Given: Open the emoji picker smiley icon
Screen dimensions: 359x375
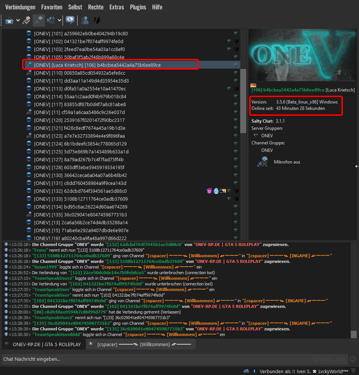Looking at the screenshot, I should pos(352,359).
